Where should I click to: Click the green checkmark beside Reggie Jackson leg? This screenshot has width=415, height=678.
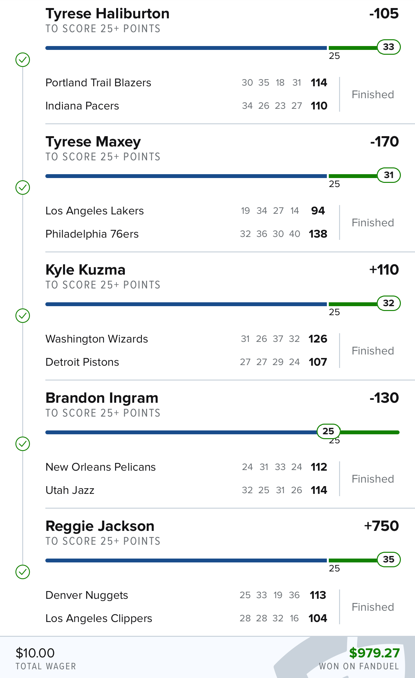[x=23, y=572]
